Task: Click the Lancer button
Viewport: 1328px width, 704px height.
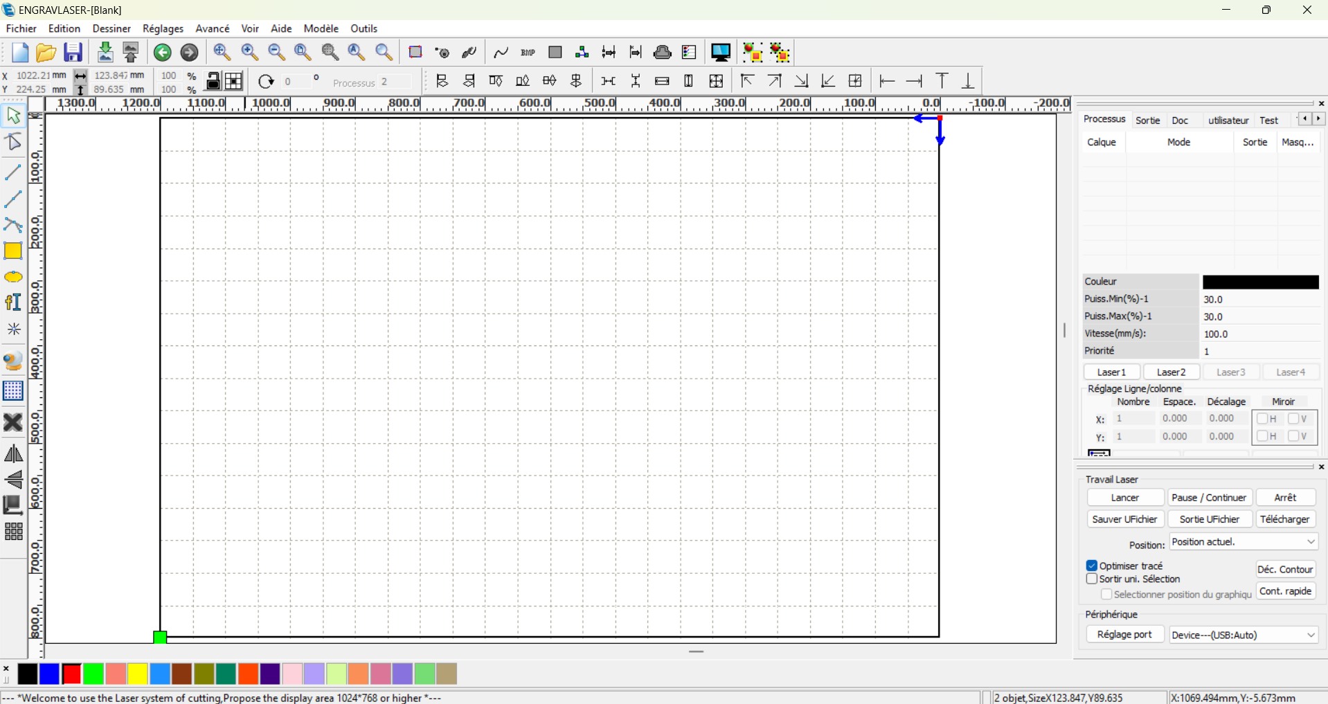Action: 1125,498
